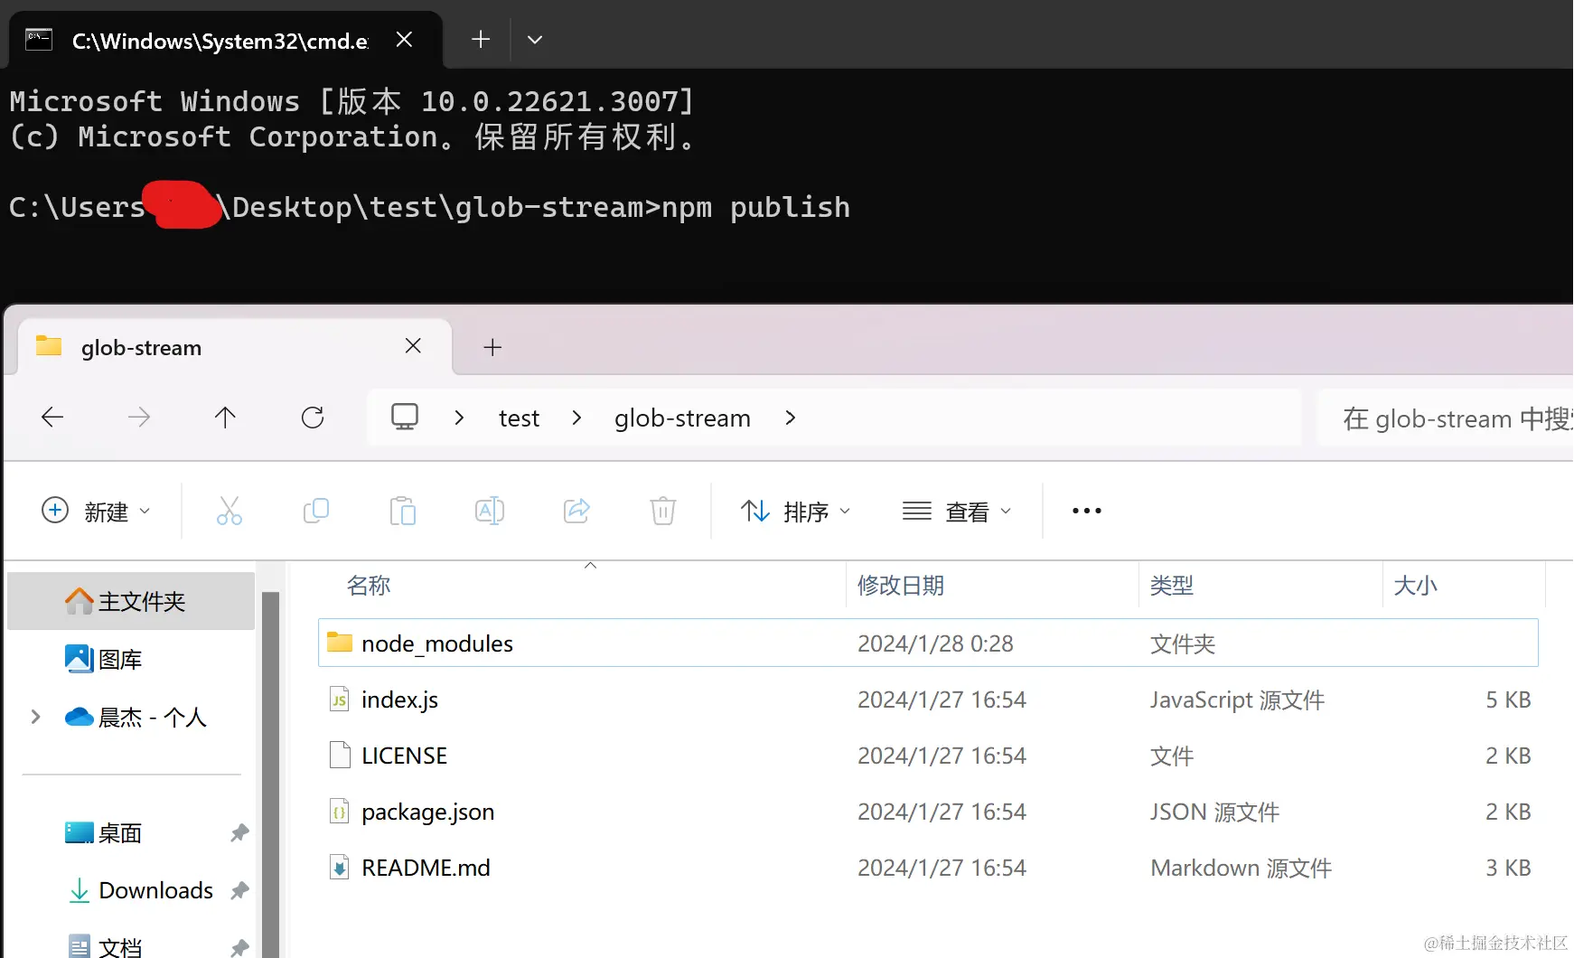Click the Markdown 源文件 type cell
The height and width of the screenshot is (958, 1574).
pyautogui.click(x=1241, y=868)
